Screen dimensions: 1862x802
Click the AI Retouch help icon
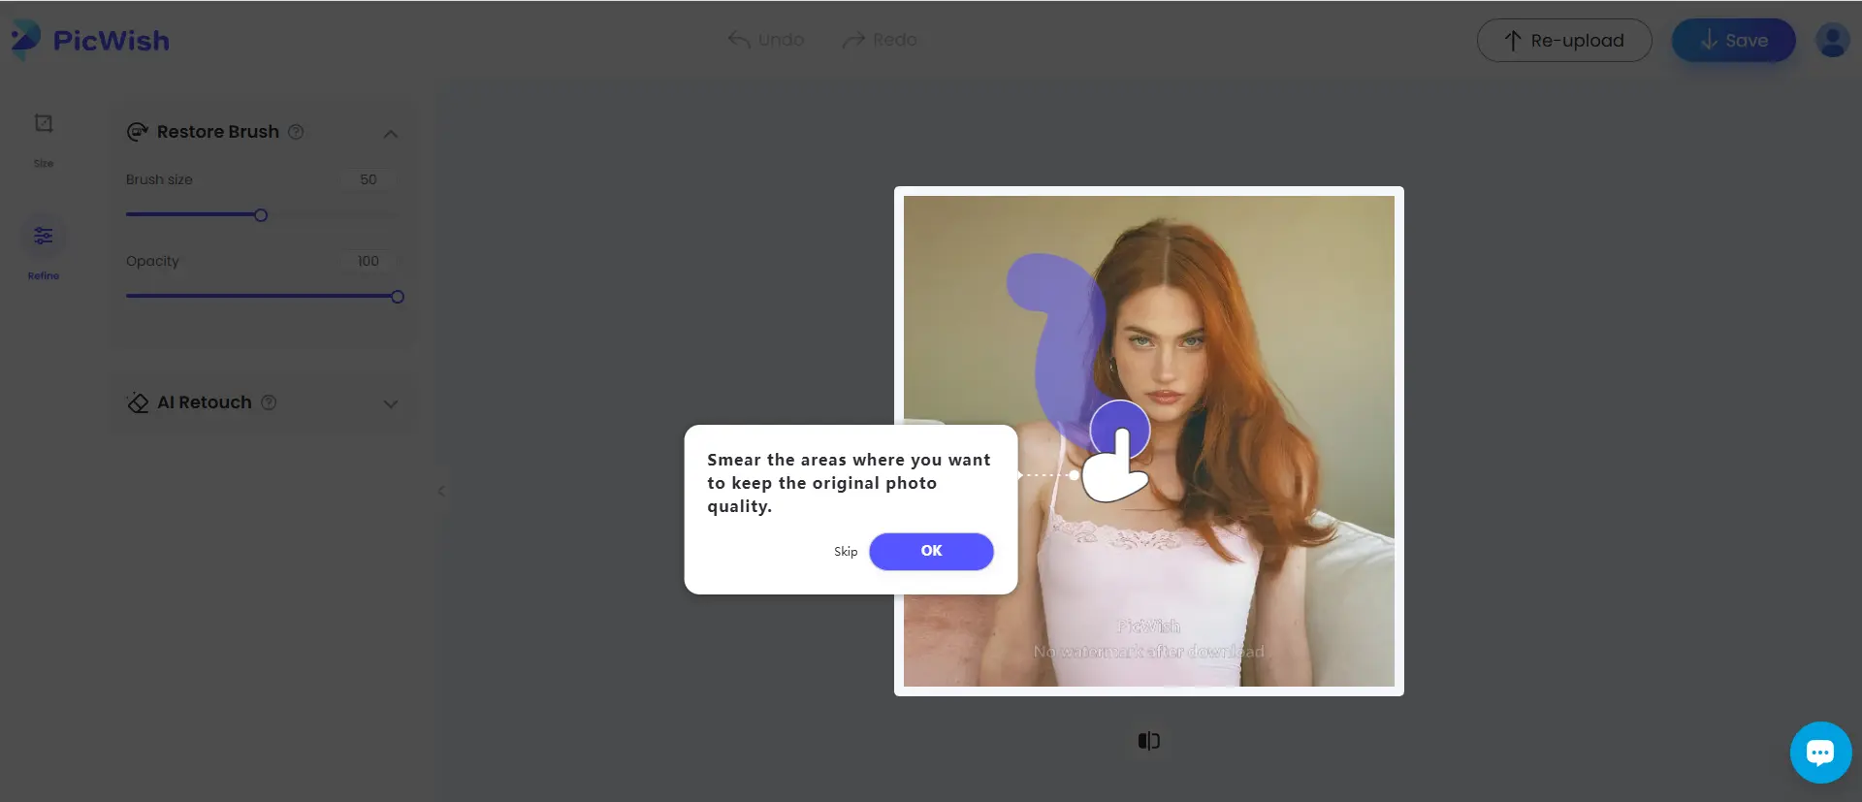click(x=270, y=402)
